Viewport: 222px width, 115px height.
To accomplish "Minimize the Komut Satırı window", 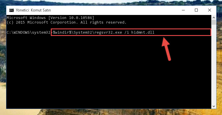I will pos(183,10).
